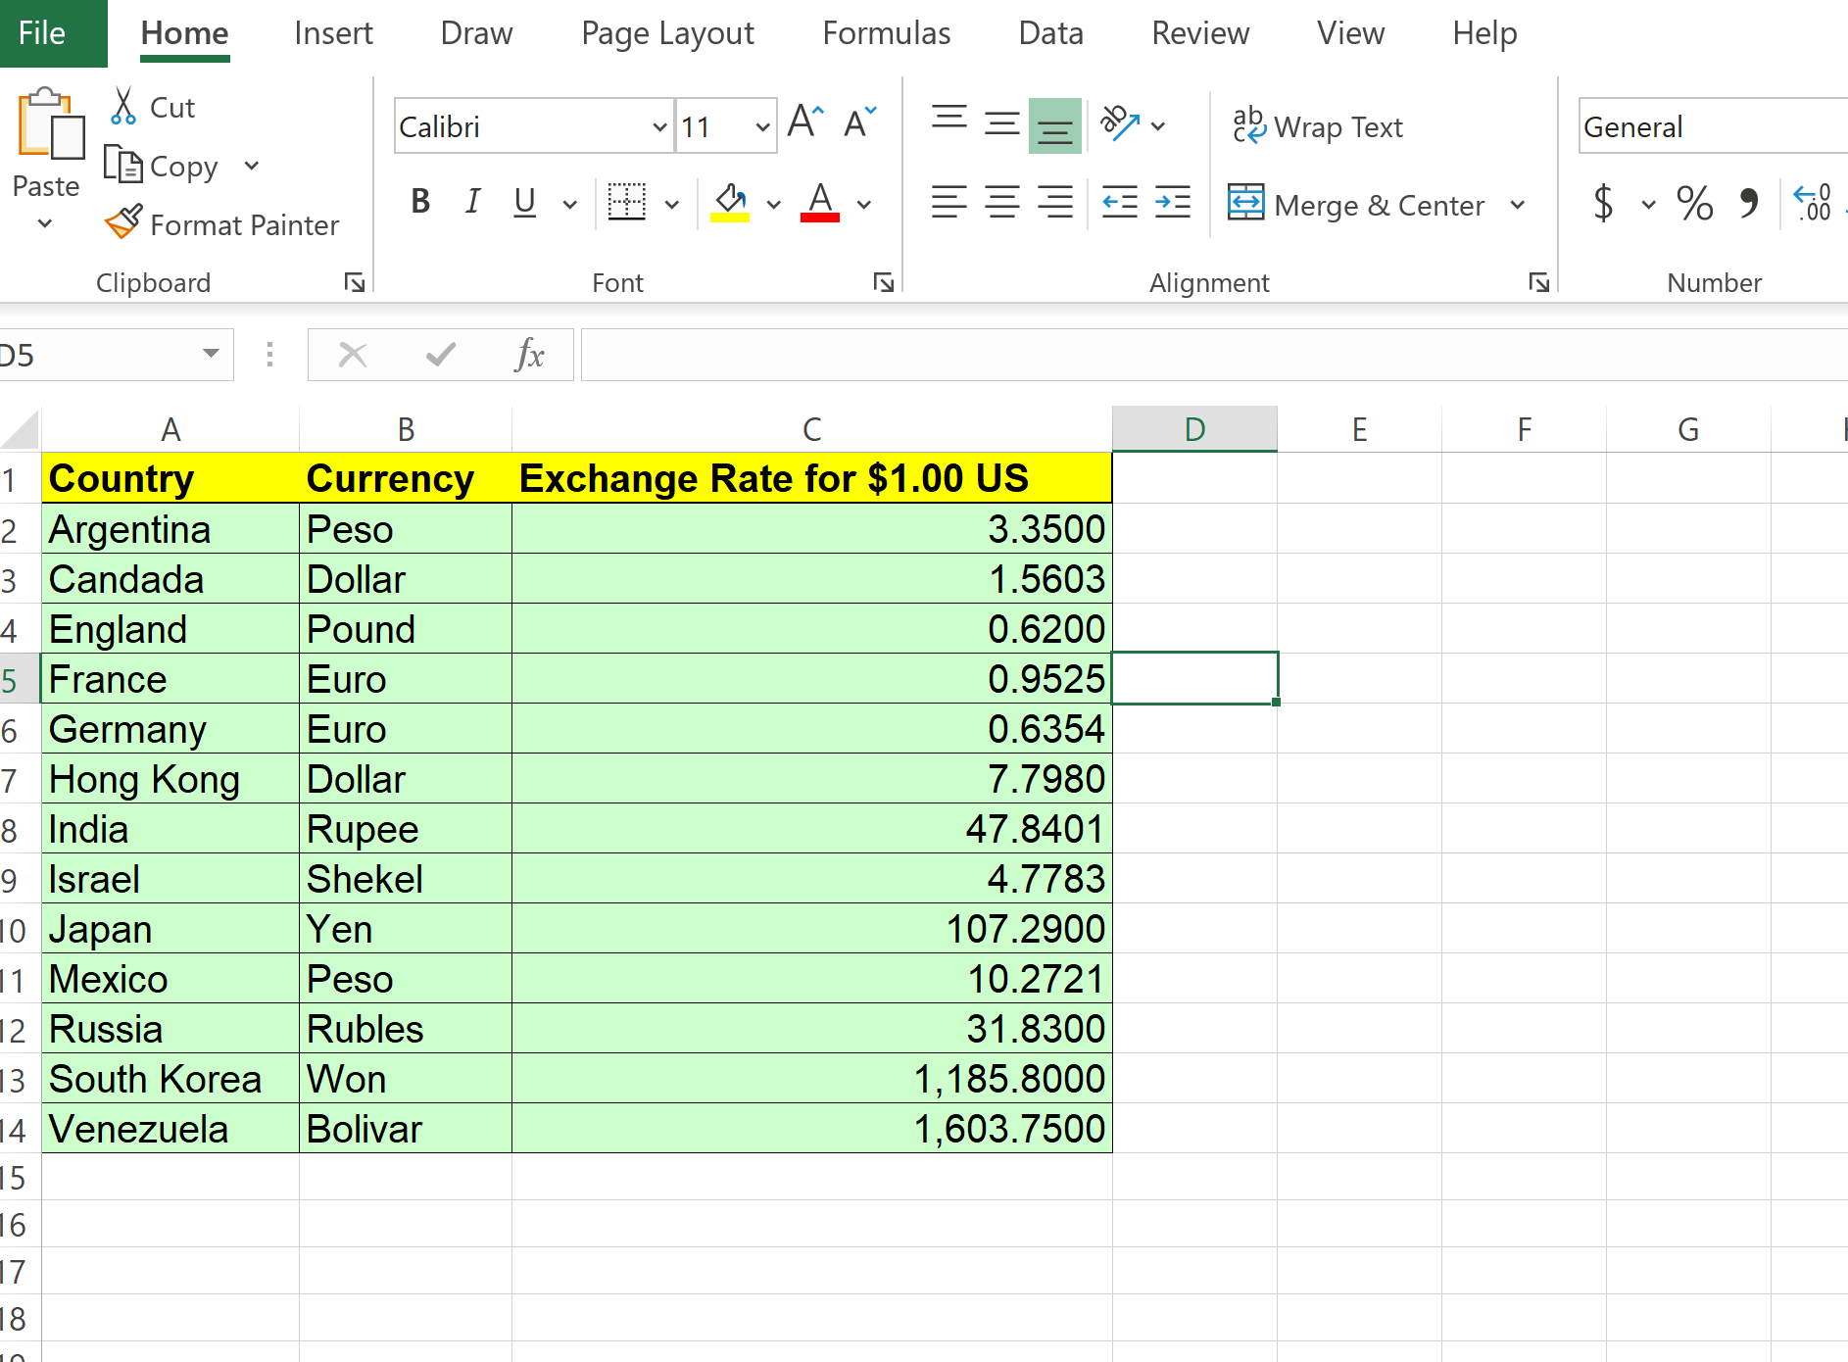Toggle bold formatting

point(419,203)
